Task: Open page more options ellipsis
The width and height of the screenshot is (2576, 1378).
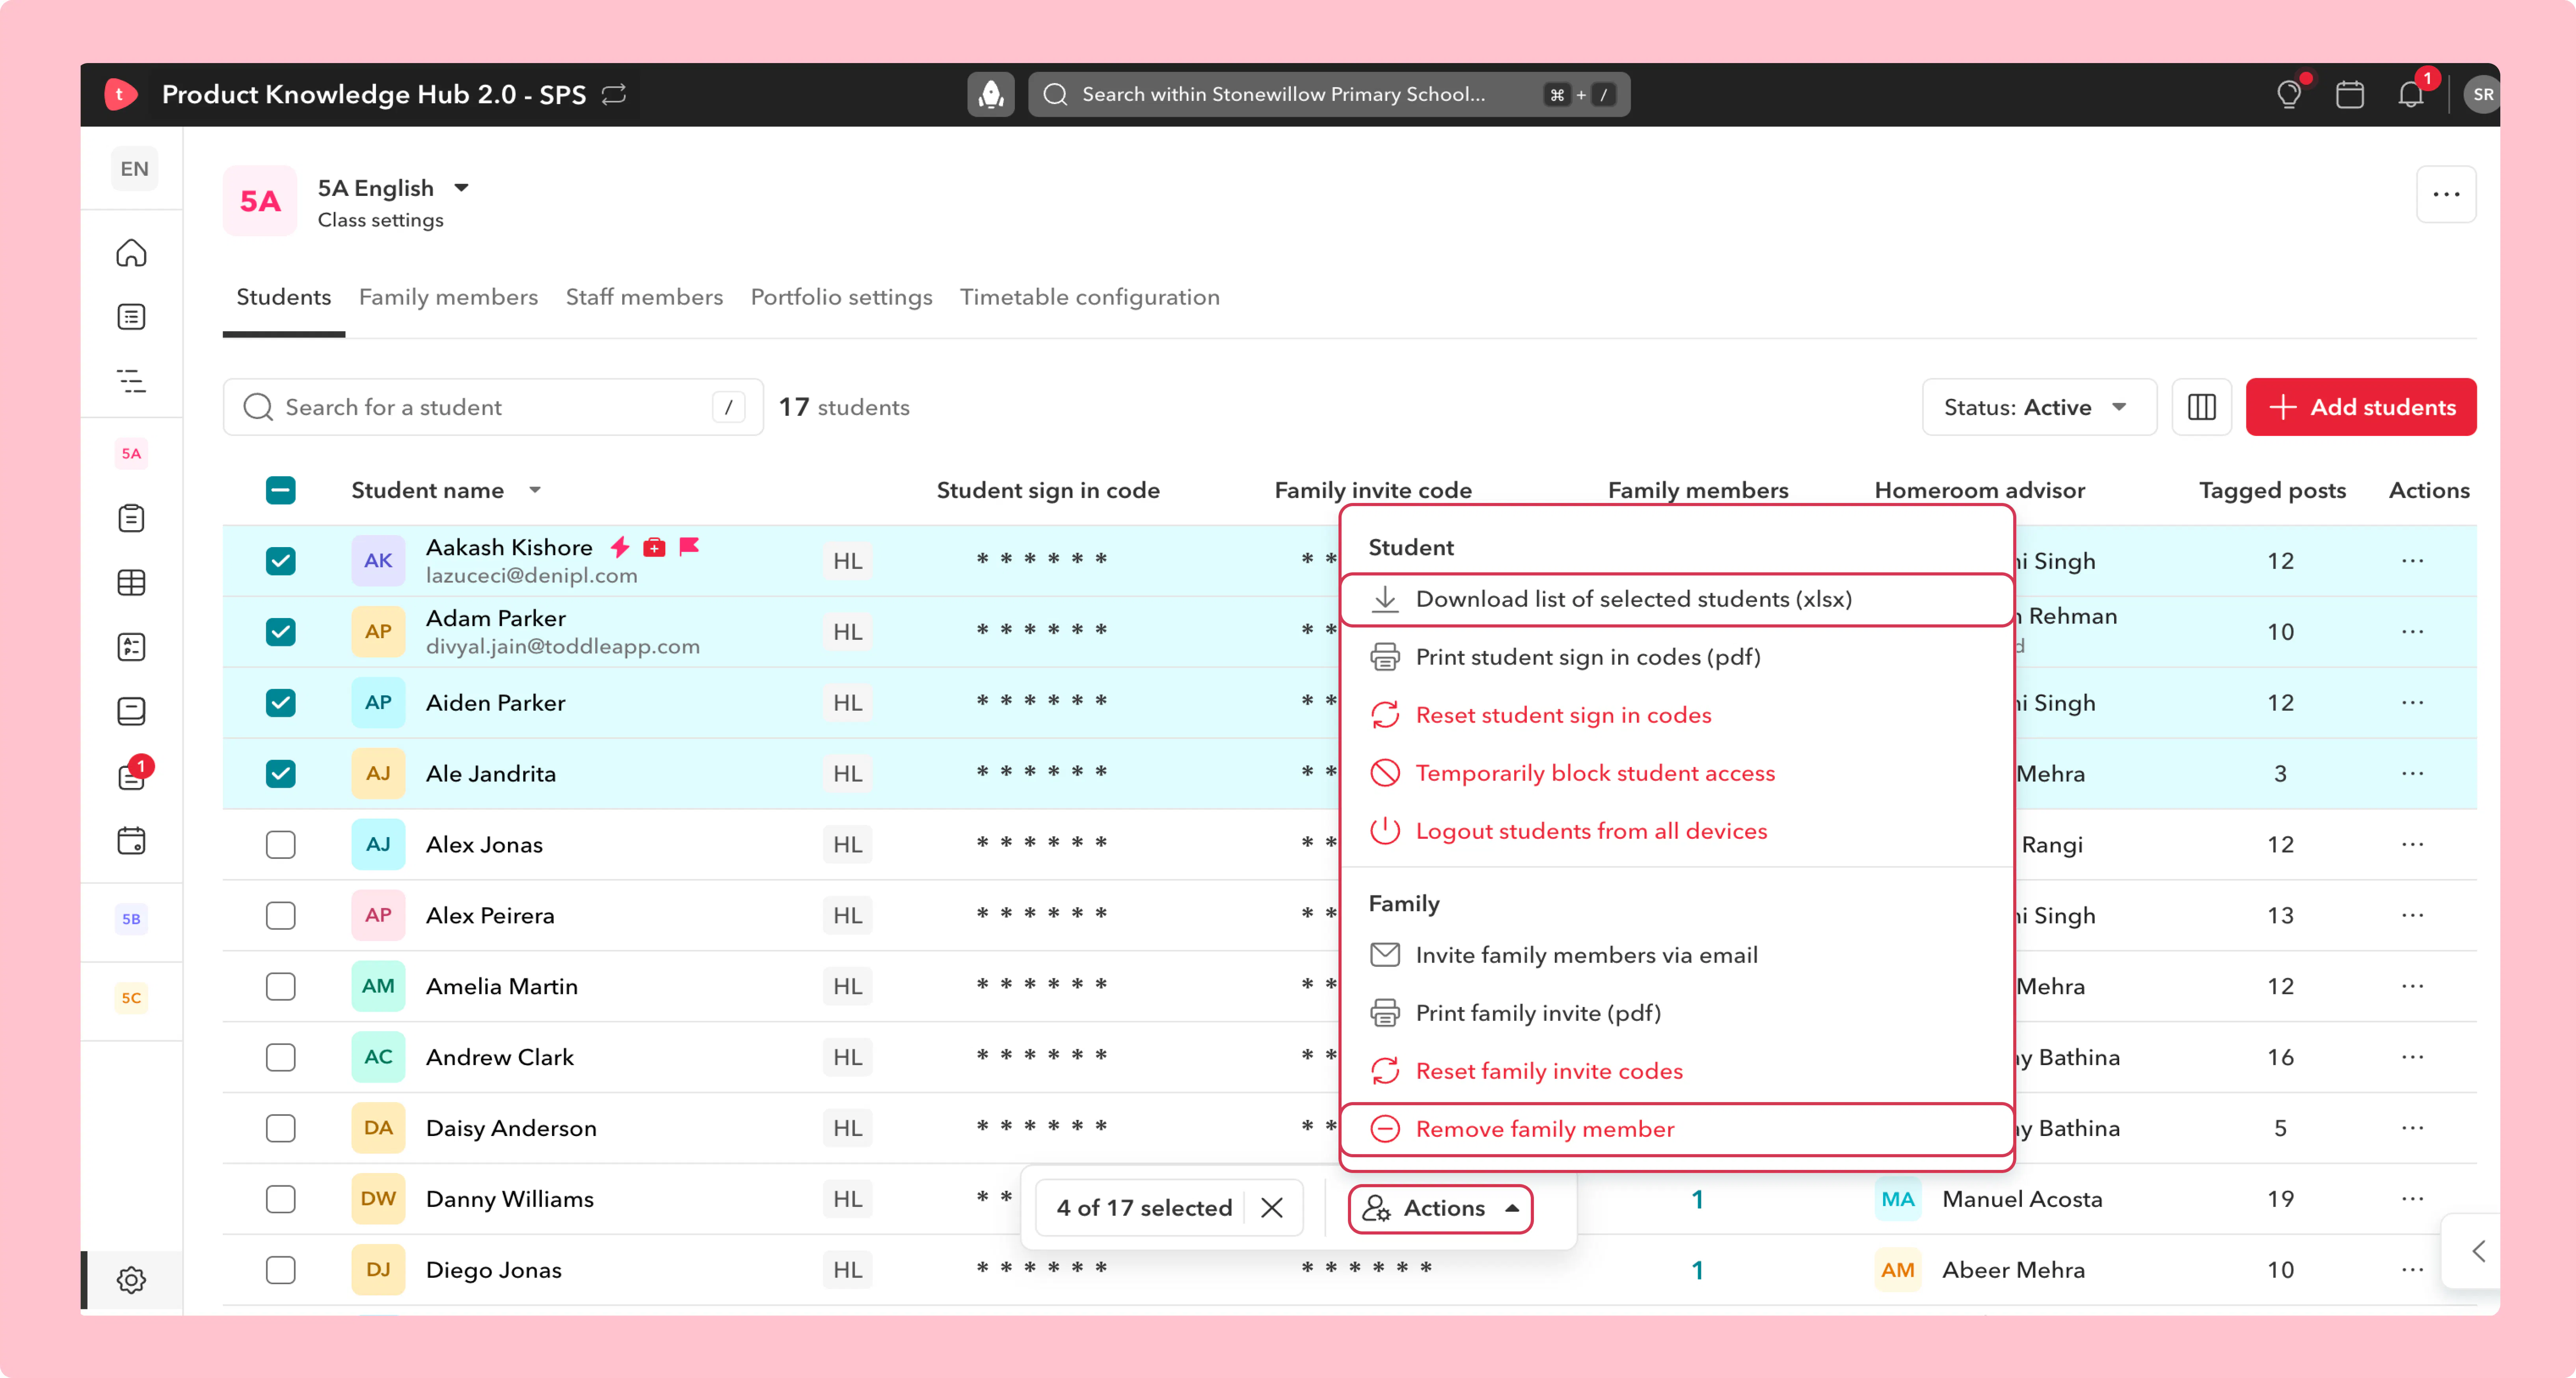Action: 2446,194
